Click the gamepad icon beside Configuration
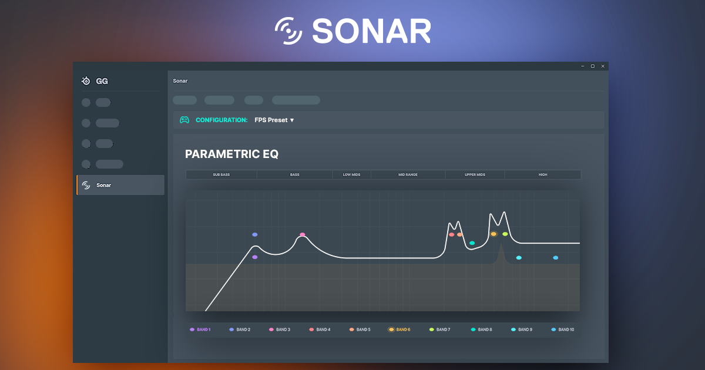This screenshot has height=370, width=705. click(184, 120)
